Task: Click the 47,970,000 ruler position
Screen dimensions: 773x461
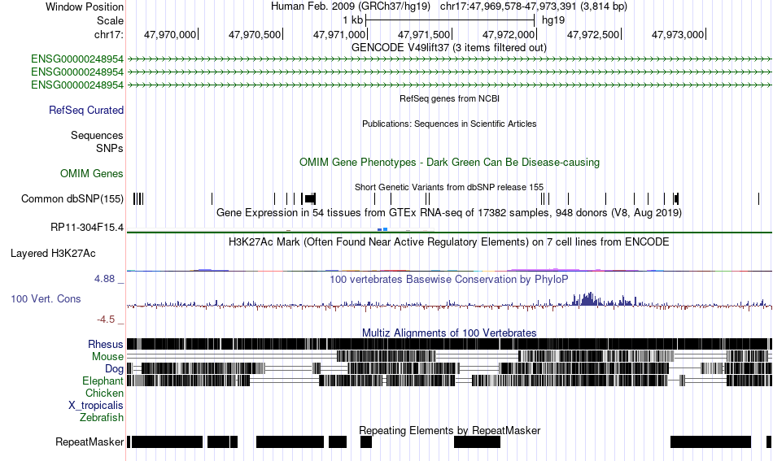Action: point(170,34)
